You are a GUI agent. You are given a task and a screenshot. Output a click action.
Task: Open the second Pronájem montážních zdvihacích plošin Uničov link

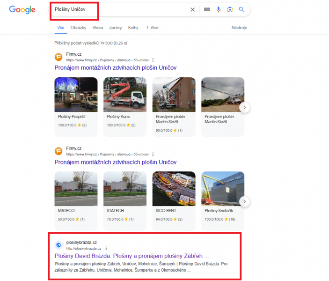click(116, 162)
